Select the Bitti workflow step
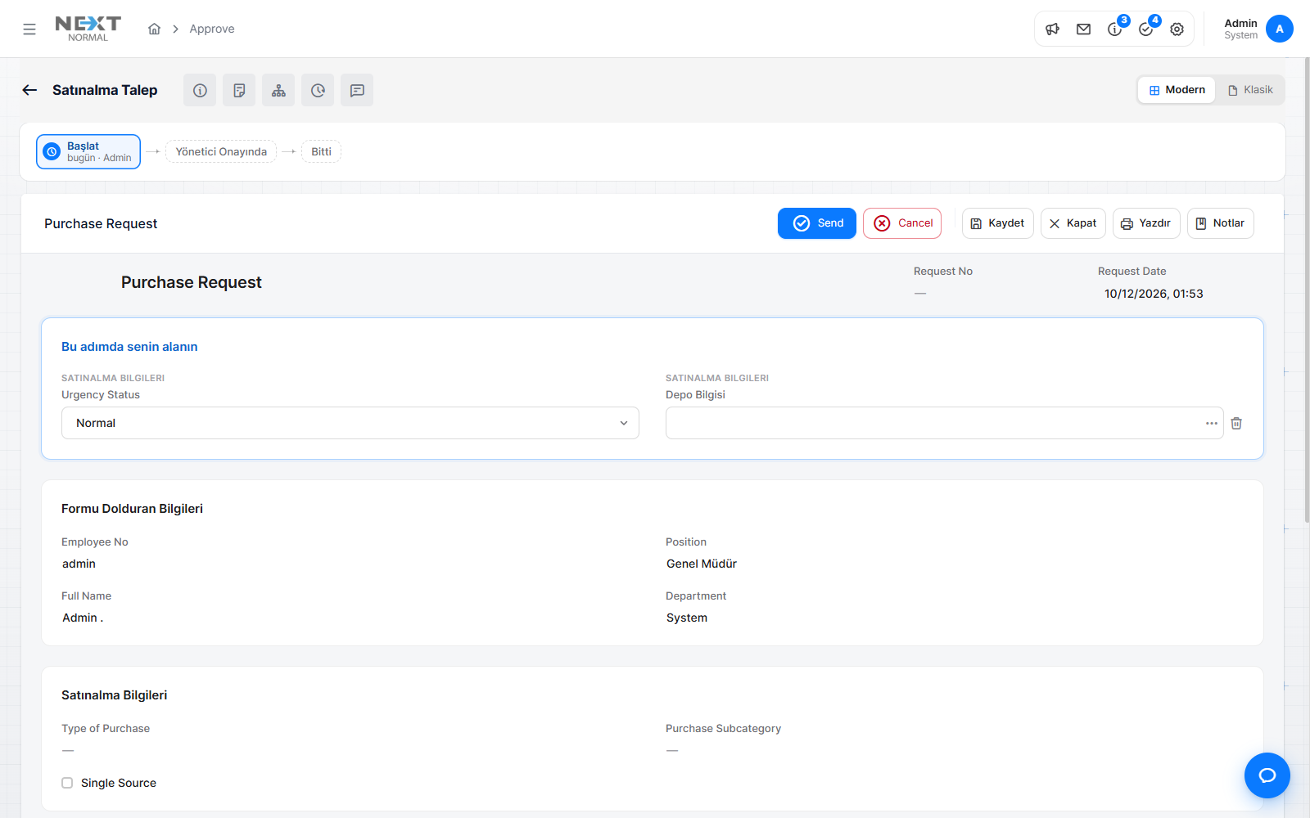Image resolution: width=1310 pixels, height=818 pixels. (x=321, y=151)
